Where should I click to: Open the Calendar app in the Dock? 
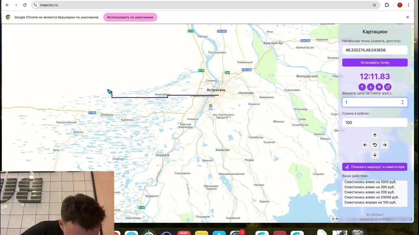tap(184, 233)
